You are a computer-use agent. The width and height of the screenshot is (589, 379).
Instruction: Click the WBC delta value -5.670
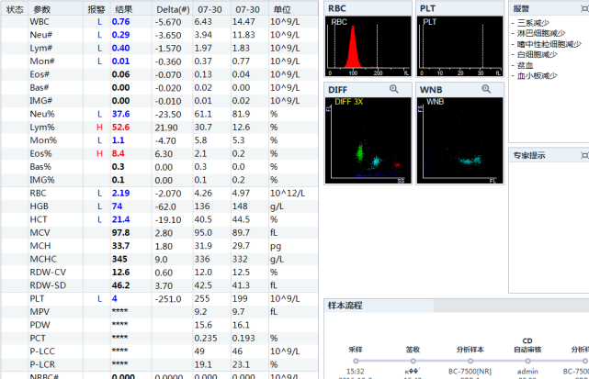[x=168, y=22]
